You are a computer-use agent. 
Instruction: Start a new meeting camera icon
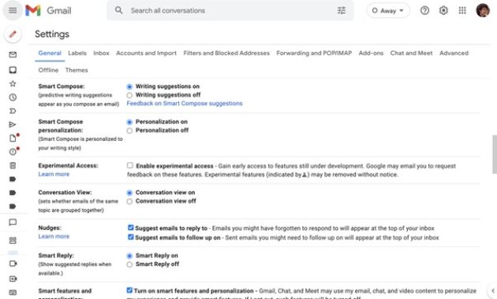13,264
